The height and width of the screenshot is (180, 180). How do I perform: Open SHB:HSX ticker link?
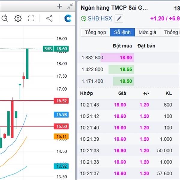(100, 19)
